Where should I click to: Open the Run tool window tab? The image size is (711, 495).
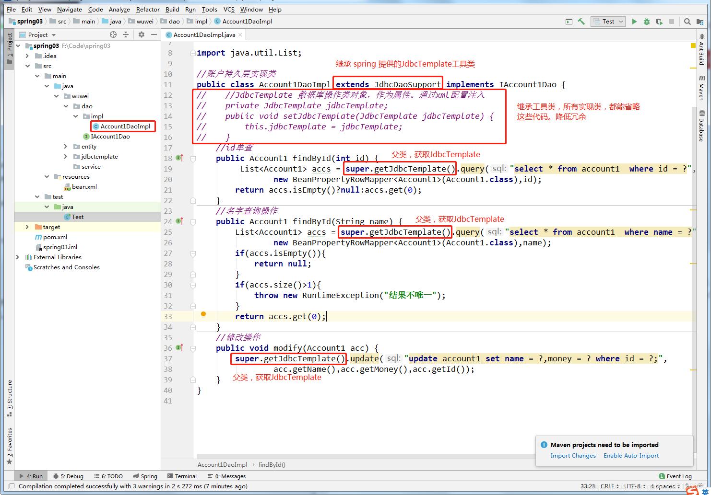[x=31, y=476]
